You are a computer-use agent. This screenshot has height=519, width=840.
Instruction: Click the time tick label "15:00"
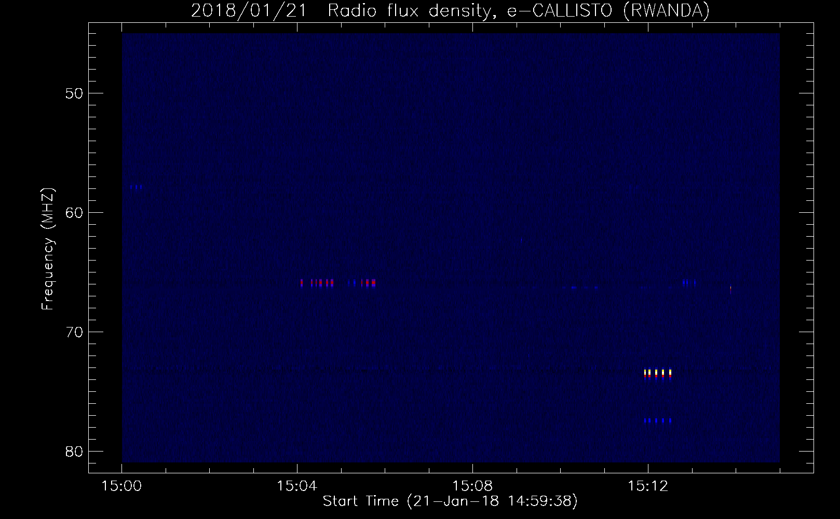[x=121, y=486]
